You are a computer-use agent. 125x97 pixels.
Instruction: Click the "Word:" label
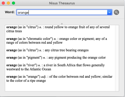pos(10,12)
